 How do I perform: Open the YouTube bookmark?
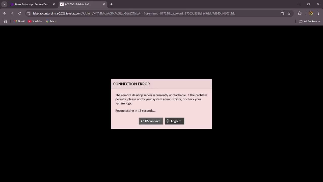35,21
